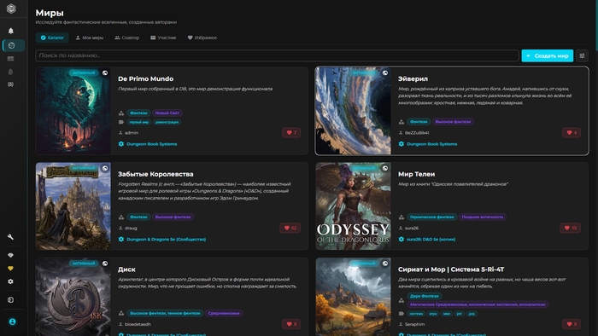
Task: Like Мир Телеи with heart counter 15
Action: point(571,228)
